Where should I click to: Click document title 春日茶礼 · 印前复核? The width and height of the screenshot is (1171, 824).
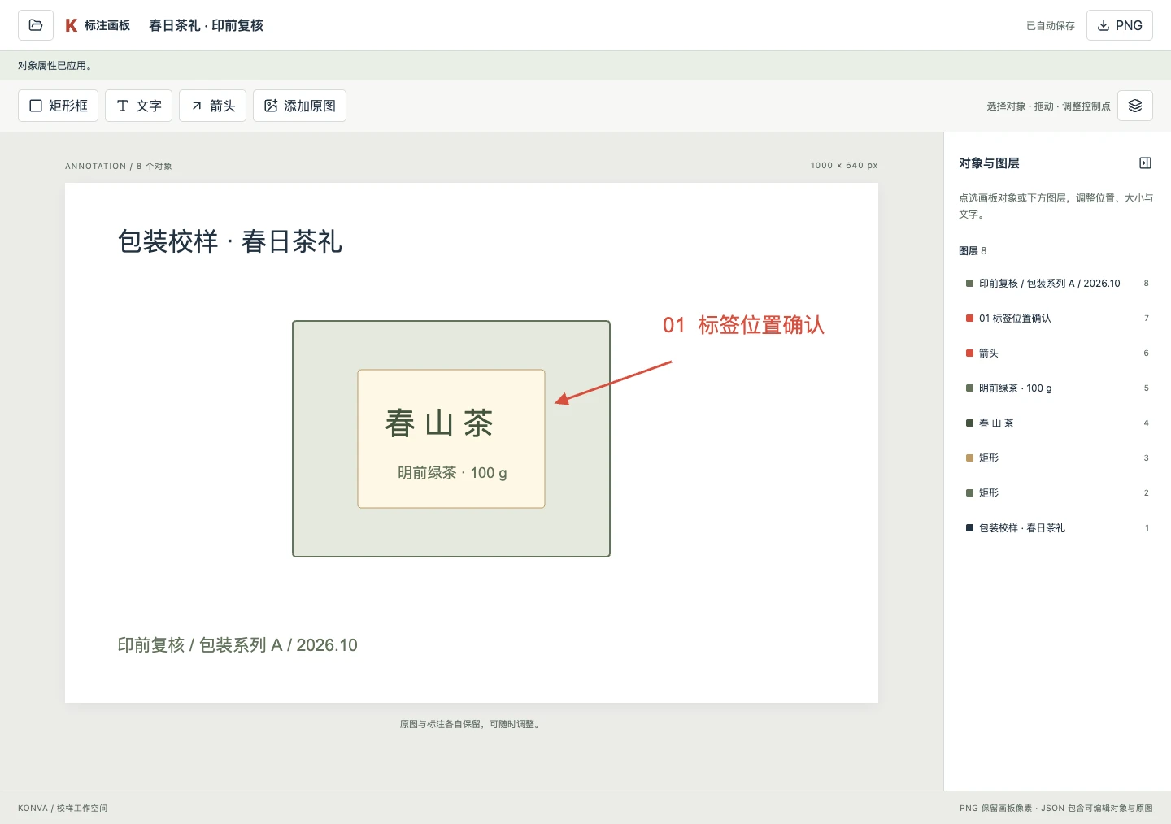pyautogui.click(x=206, y=25)
